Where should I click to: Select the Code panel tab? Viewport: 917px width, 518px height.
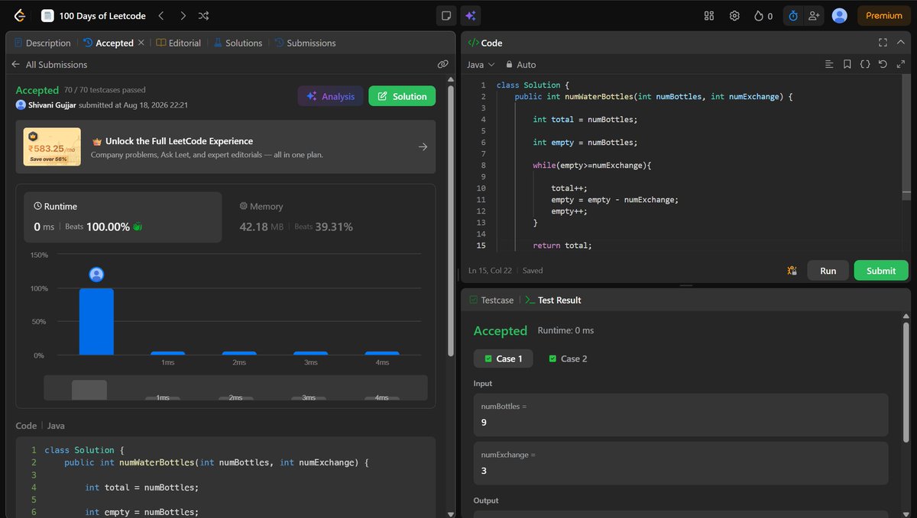[x=484, y=43]
